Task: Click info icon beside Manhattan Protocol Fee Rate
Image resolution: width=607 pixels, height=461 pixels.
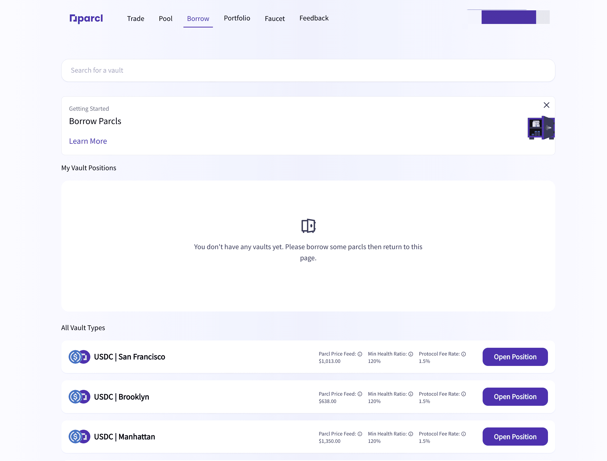Action: click(464, 434)
